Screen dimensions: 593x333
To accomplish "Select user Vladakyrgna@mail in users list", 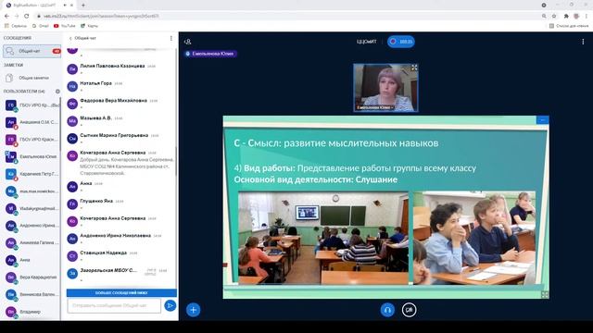I will (x=32, y=208).
